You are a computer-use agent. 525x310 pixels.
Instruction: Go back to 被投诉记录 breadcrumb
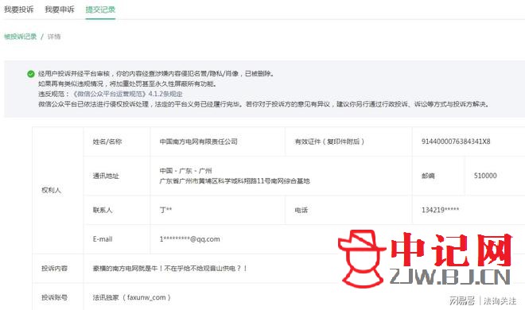point(20,37)
